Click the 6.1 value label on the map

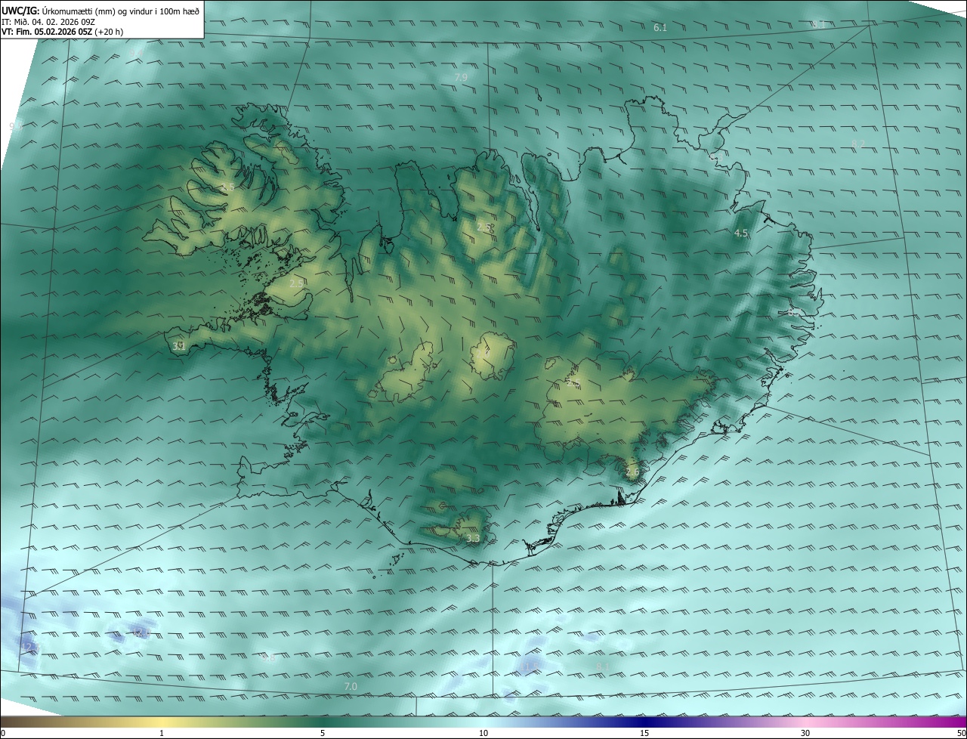point(660,27)
